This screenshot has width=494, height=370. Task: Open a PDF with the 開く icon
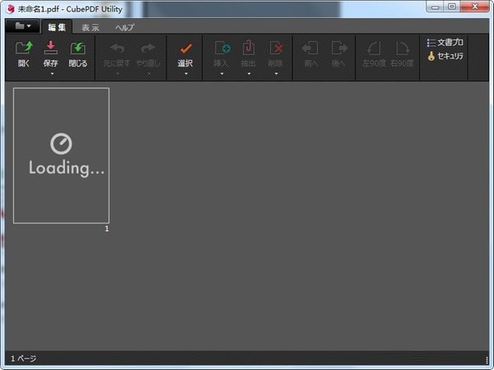[24, 48]
